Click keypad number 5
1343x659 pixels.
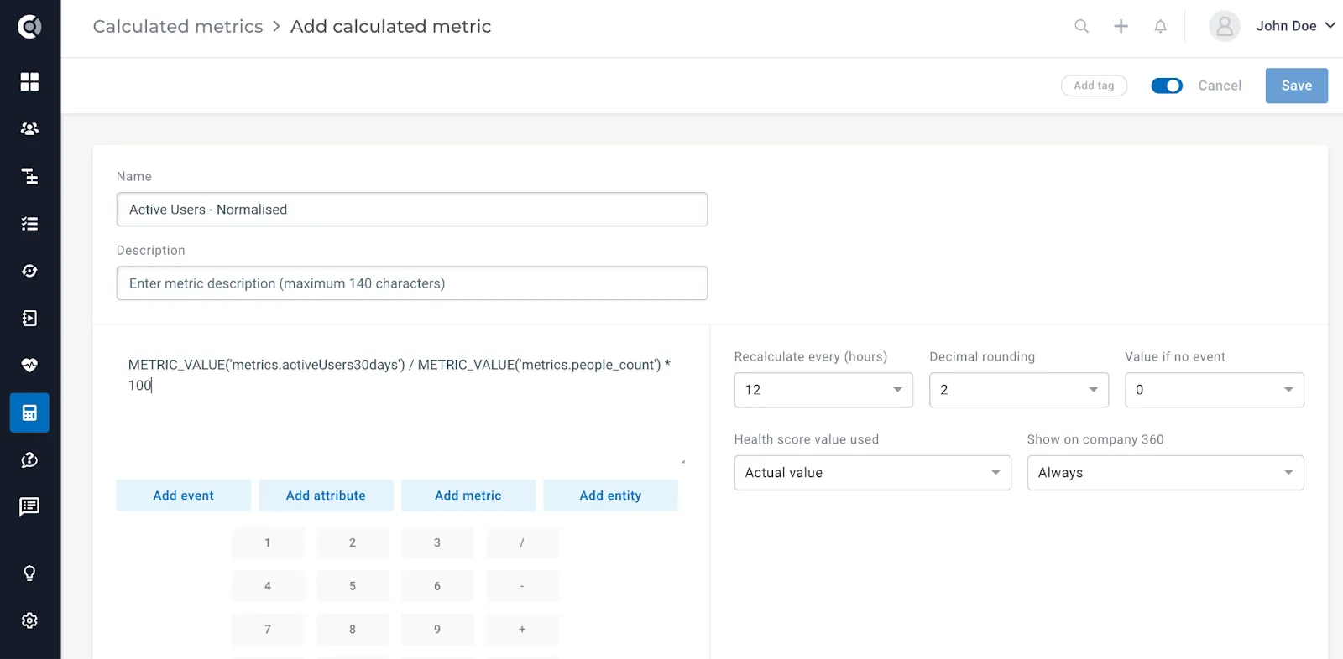(x=353, y=586)
